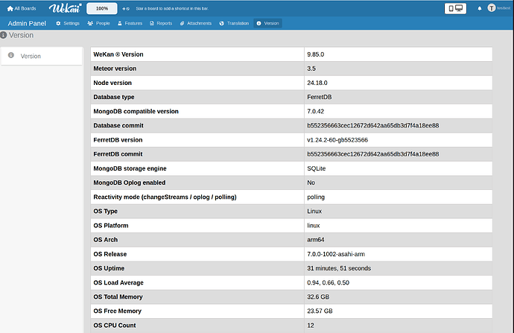
Task: Click the 'Node version' row label
Action: pyautogui.click(x=112, y=83)
